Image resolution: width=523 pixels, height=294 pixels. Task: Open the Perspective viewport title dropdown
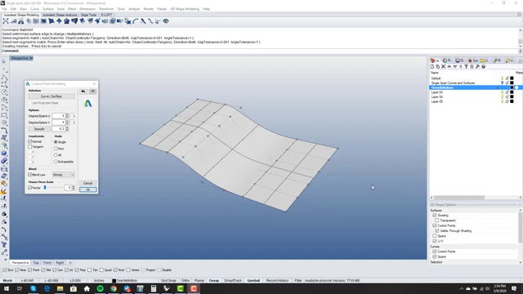tap(31, 58)
